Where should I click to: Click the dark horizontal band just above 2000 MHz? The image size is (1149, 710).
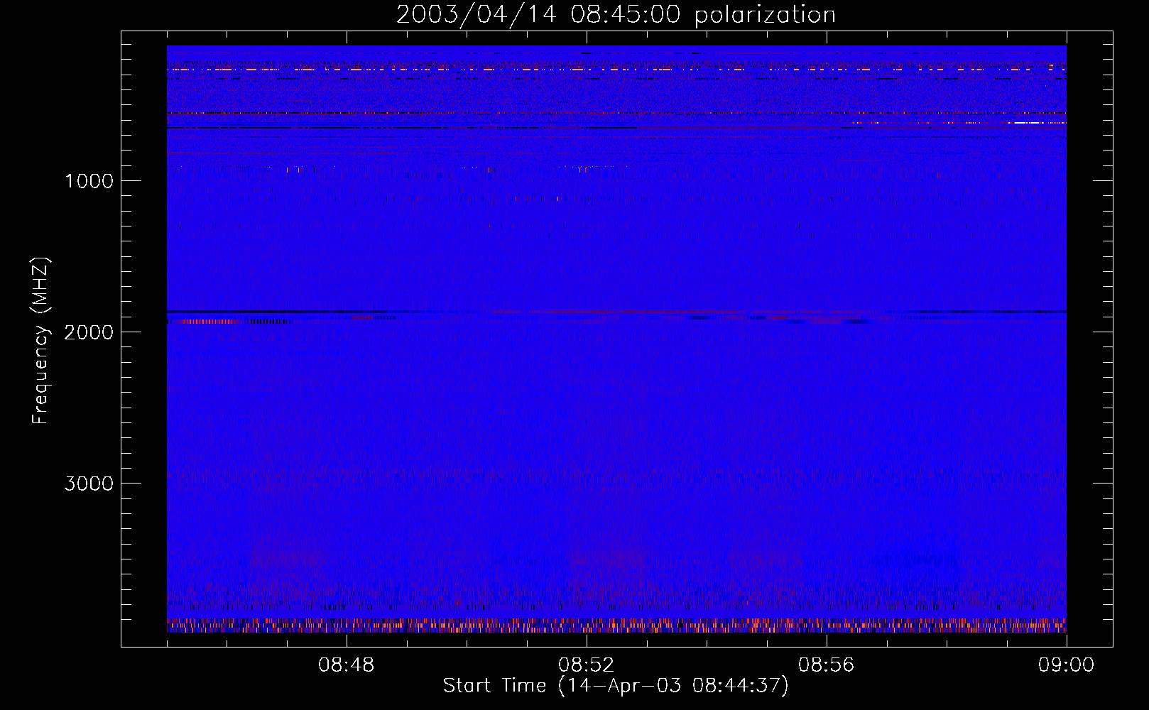(x=616, y=312)
